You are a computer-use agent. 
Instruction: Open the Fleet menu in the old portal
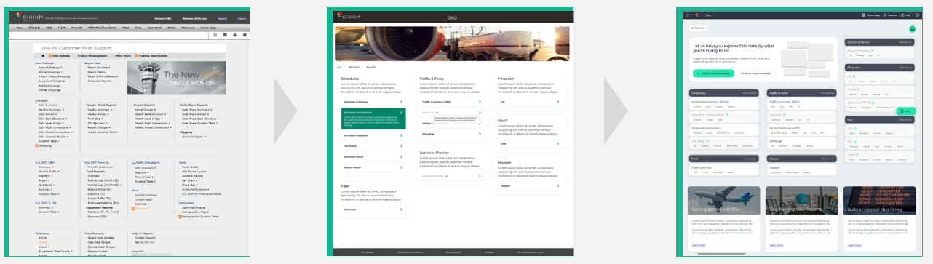click(125, 27)
